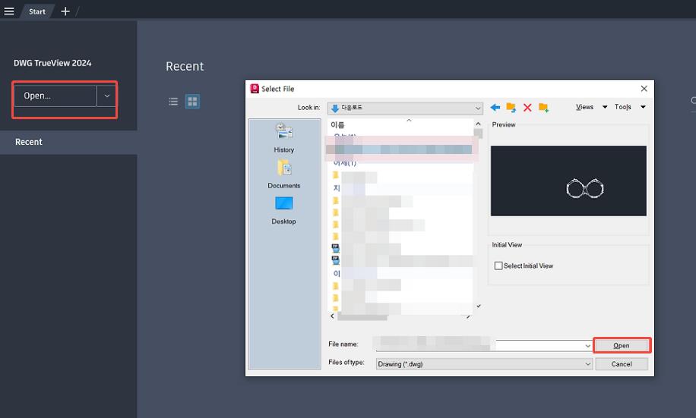Click the red X delete icon

pyautogui.click(x=527, y=107)
